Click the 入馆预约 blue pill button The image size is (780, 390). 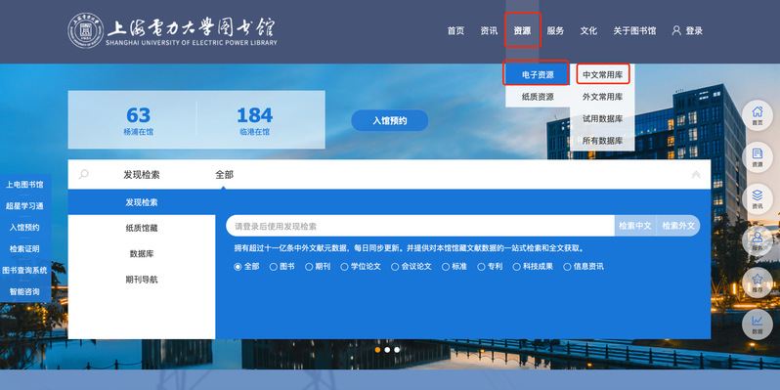click(389, 120)
